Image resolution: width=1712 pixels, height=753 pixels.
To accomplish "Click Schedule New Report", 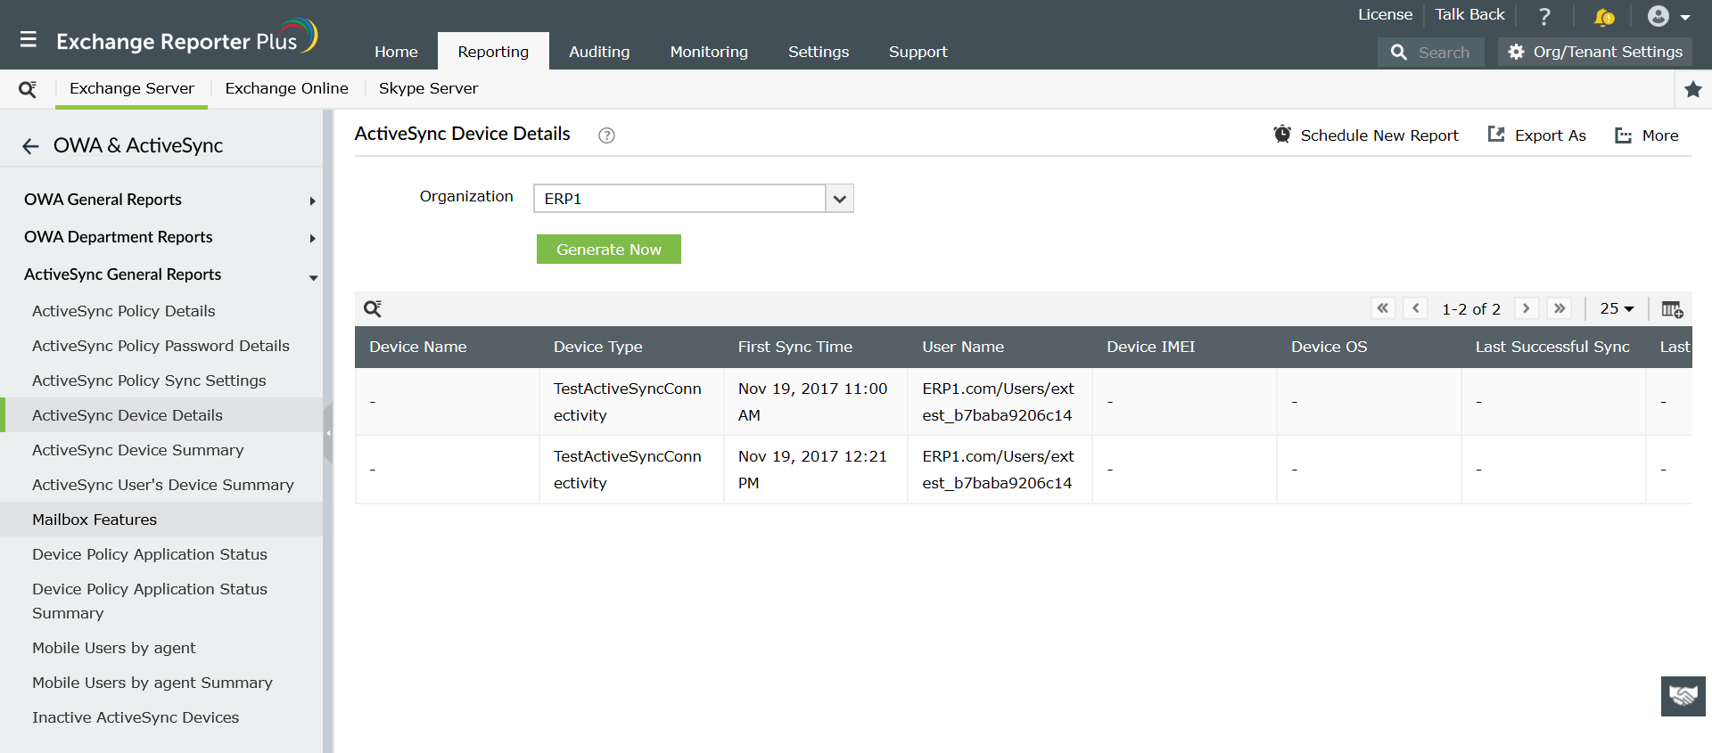I will (x=1366, y=135).
